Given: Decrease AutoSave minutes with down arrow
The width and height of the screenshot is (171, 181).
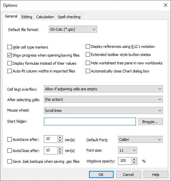Looking at the screenshot, I should [60, 141].
